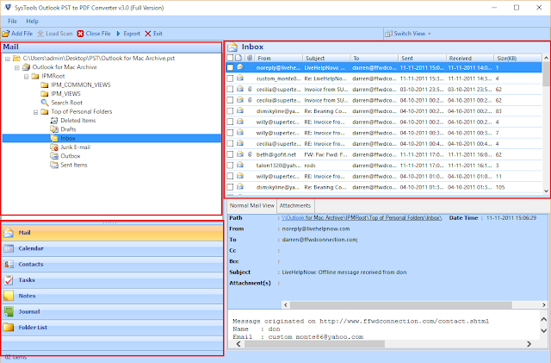Collapse Top of Personal Folders node
Viewport: 551px width, 363px height.
click(x=36, y=112)
